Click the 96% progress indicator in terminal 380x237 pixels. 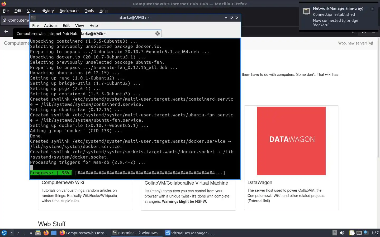51,173
